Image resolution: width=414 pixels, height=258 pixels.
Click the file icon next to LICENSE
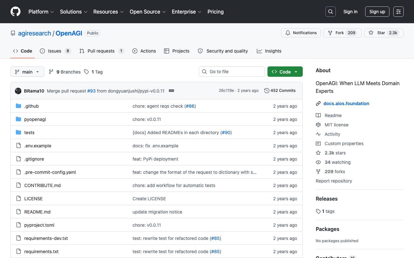click(x=18, y=199)
